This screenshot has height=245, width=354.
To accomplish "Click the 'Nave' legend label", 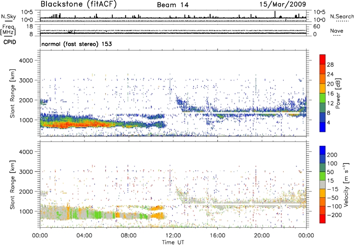I will click(337, 31).
